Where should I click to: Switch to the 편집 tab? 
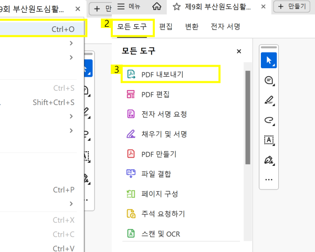(166, 27)
